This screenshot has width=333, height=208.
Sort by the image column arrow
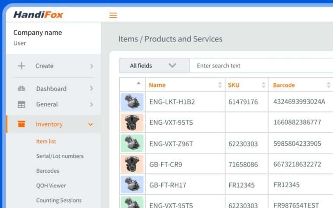pyautogui.click(x=138, y=83)
